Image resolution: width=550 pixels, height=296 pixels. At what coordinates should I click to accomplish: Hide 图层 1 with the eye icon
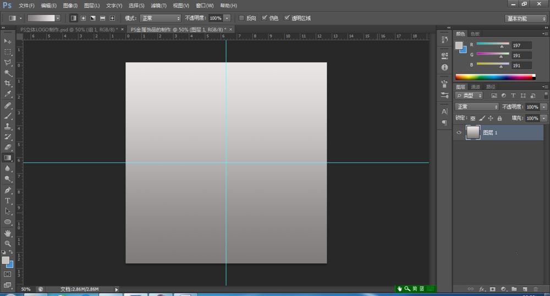coord(459,133)
